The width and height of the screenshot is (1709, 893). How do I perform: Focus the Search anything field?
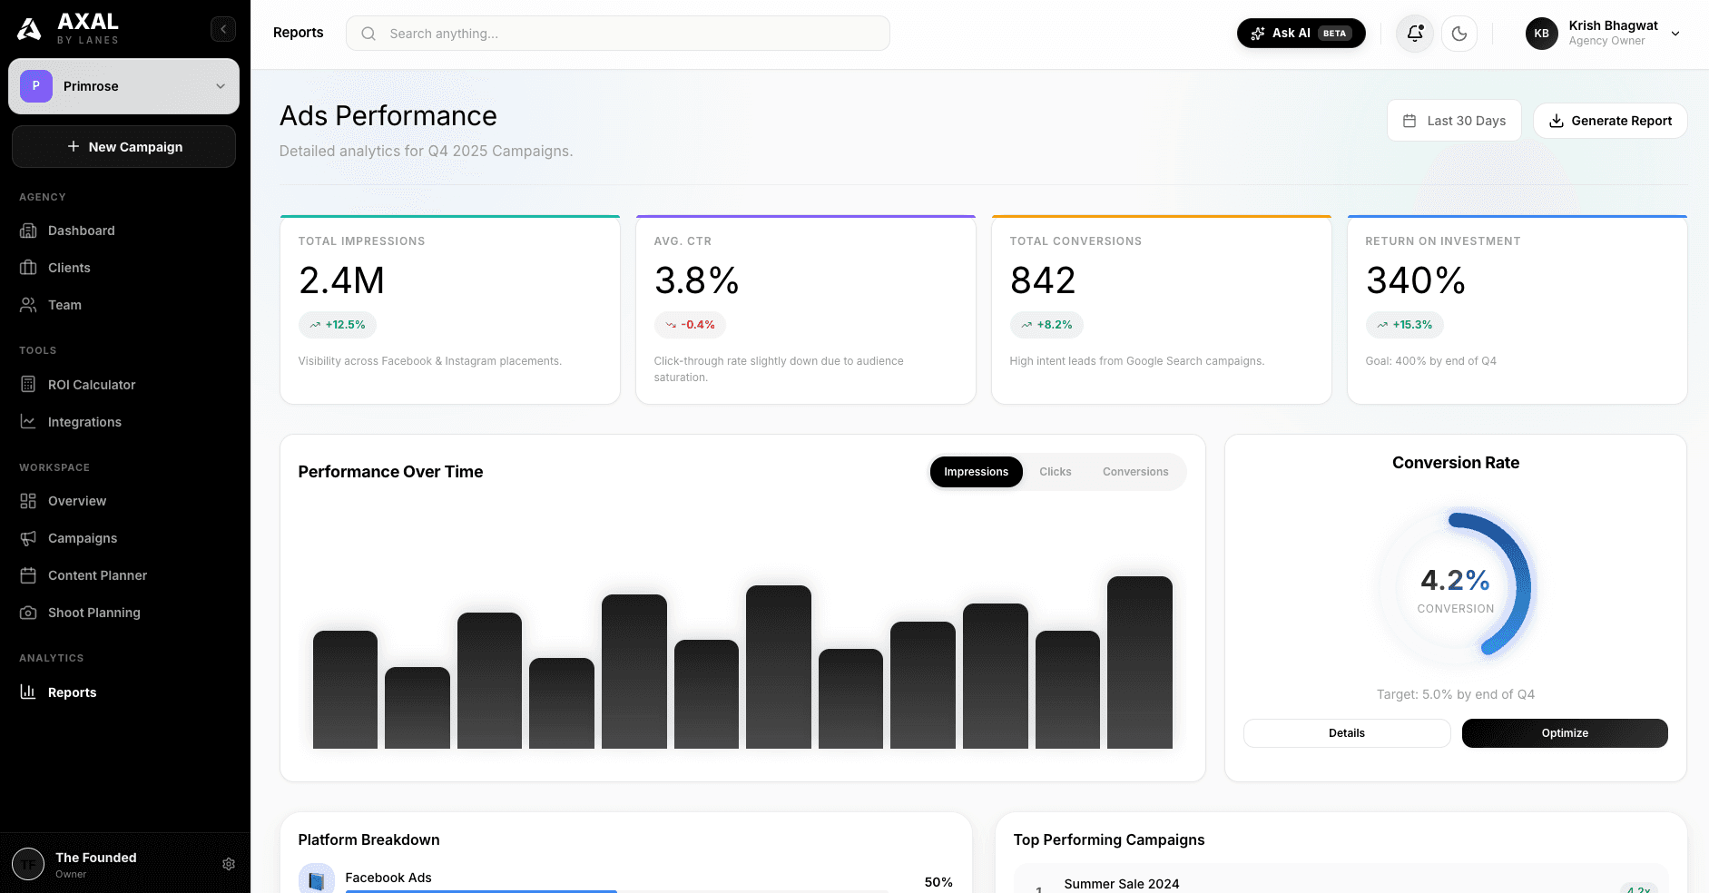(x=617, y=34)
